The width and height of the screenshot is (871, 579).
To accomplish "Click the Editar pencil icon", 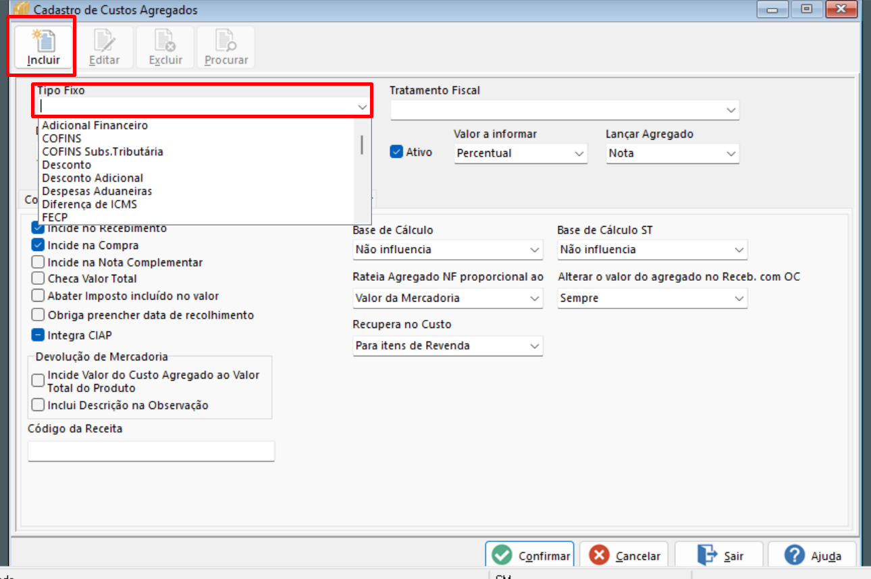I will [x=104, y=40].
